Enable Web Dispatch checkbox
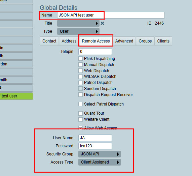Image resolution: width=192 pixels, height=176 pixels. tap(80, 71)
